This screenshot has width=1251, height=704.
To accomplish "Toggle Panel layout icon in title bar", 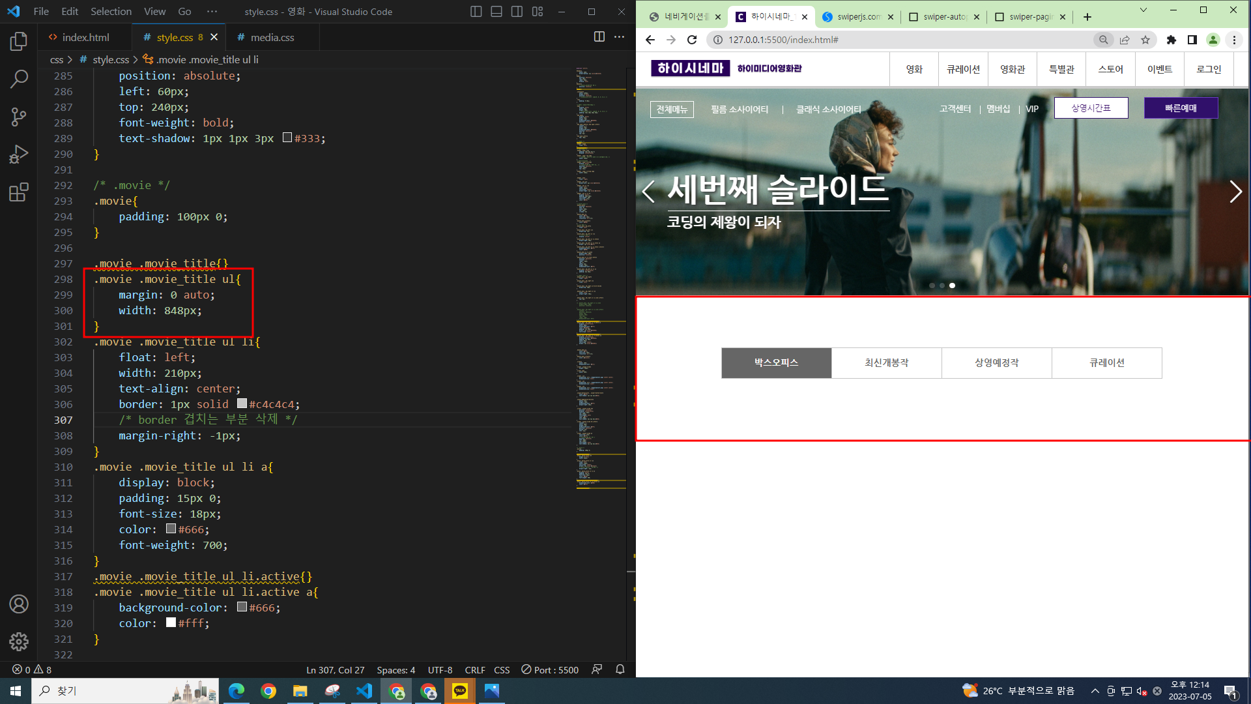I will click(x=496, y=12).
